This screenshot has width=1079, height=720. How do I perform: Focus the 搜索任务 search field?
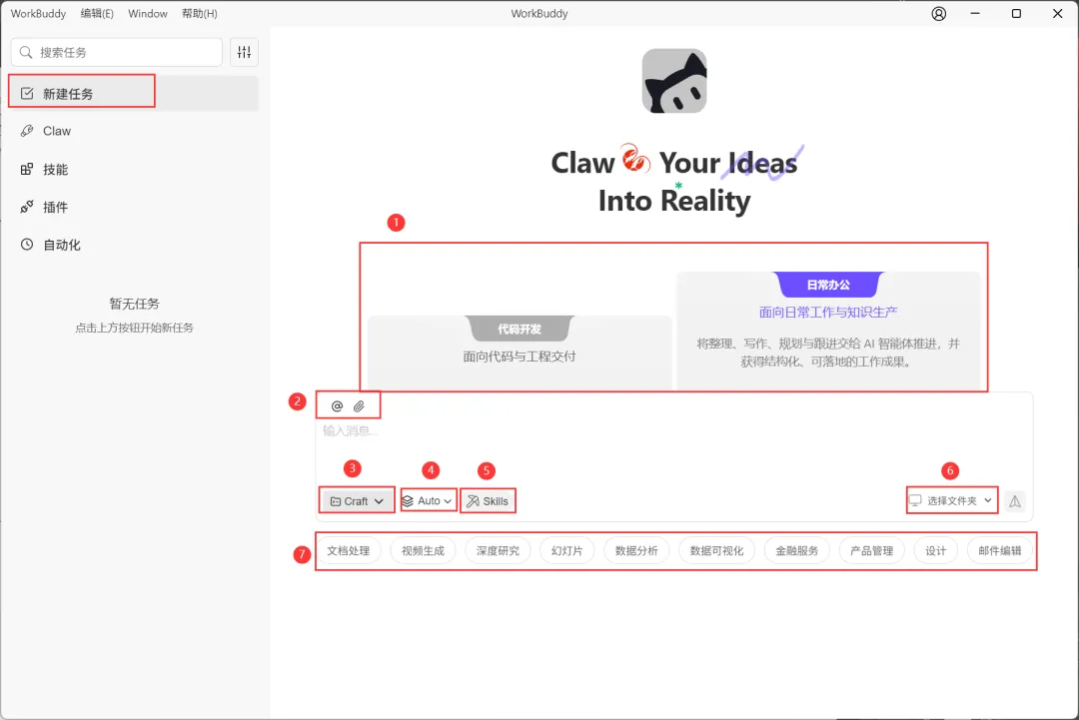pos(117,52)
